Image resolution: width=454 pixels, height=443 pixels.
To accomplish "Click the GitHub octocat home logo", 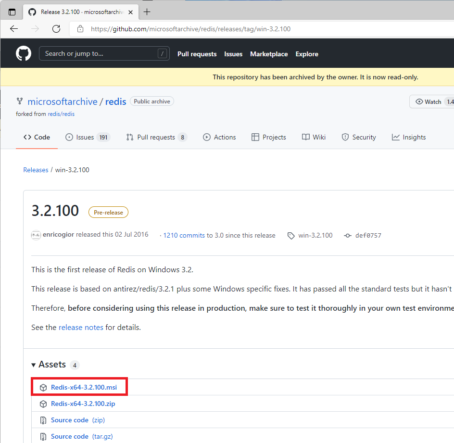I will pos(24,53).
